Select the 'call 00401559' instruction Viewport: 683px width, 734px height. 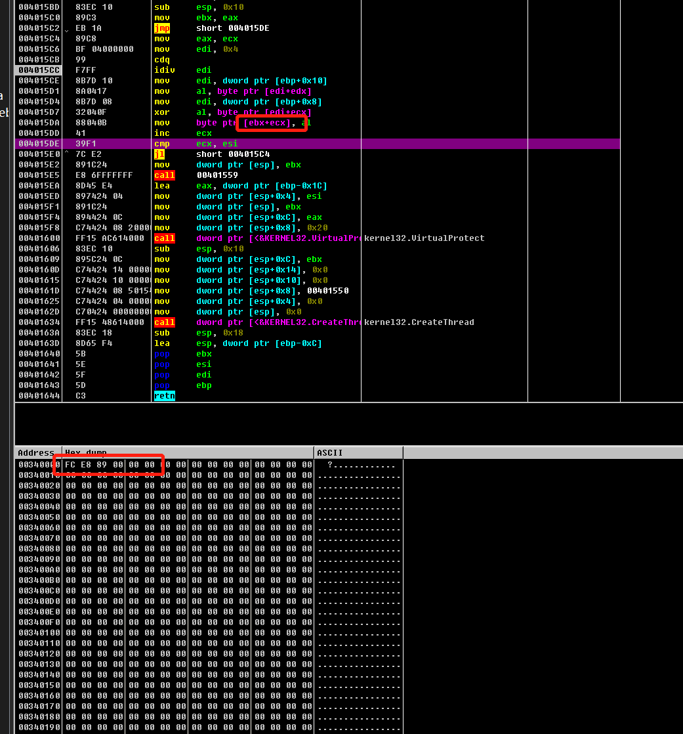point(196,175)
